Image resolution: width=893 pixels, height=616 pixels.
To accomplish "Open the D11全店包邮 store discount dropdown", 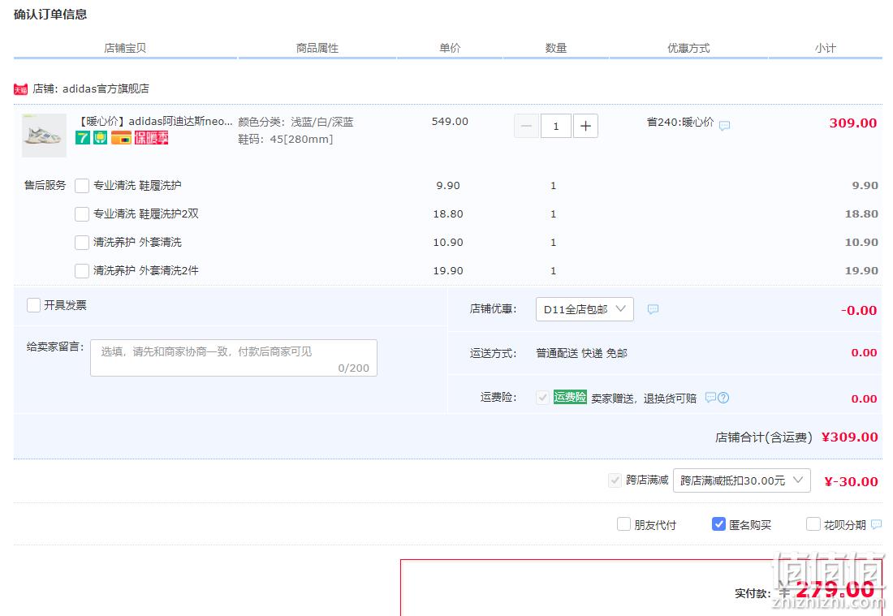I will pyautogui.click(x=585, y=309).
